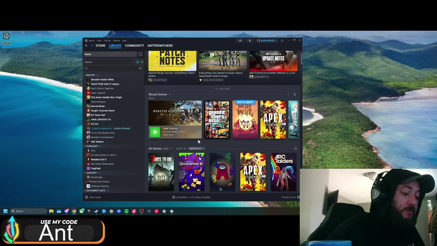Open the Antfromthe90 account dropdown

tap(268, 41)
